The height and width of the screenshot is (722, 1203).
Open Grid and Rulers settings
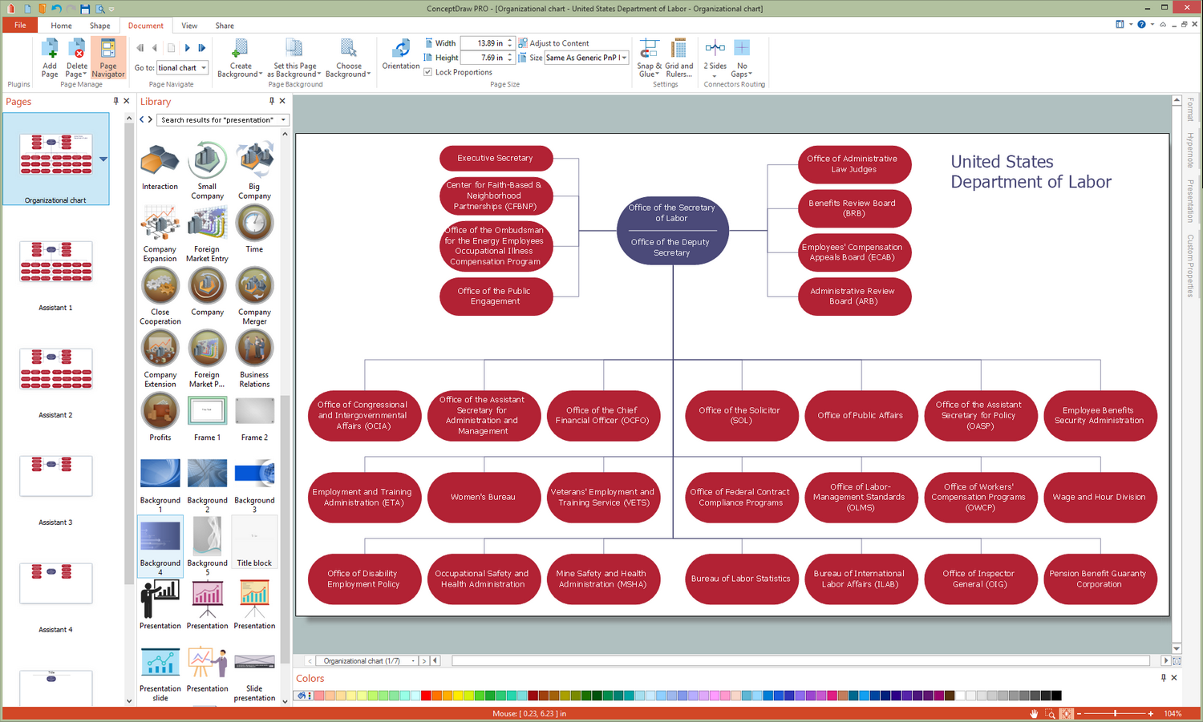pos(678,58)
